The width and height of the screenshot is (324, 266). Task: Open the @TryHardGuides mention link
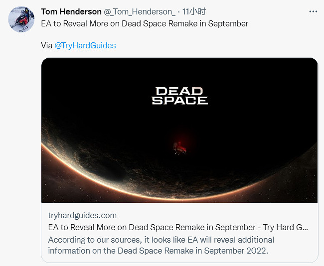coord(85,45)
